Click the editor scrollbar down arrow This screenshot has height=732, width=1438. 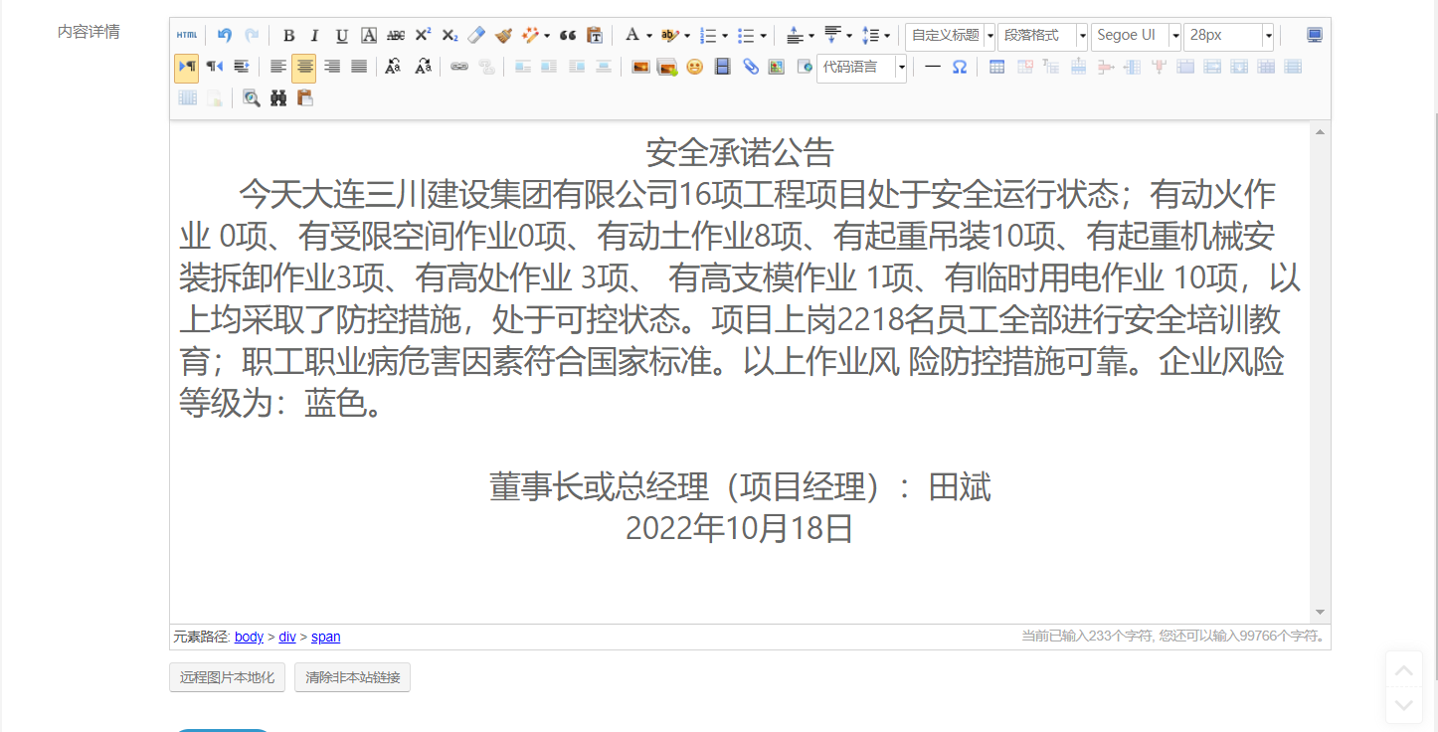tap(1320, 612)
